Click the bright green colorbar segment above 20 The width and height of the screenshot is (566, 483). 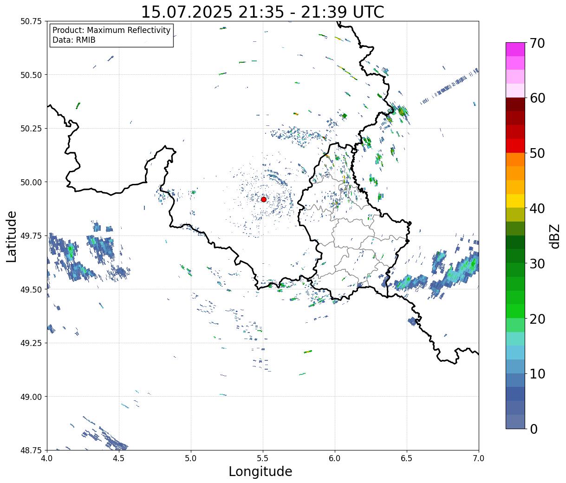[x=515, y=311]
